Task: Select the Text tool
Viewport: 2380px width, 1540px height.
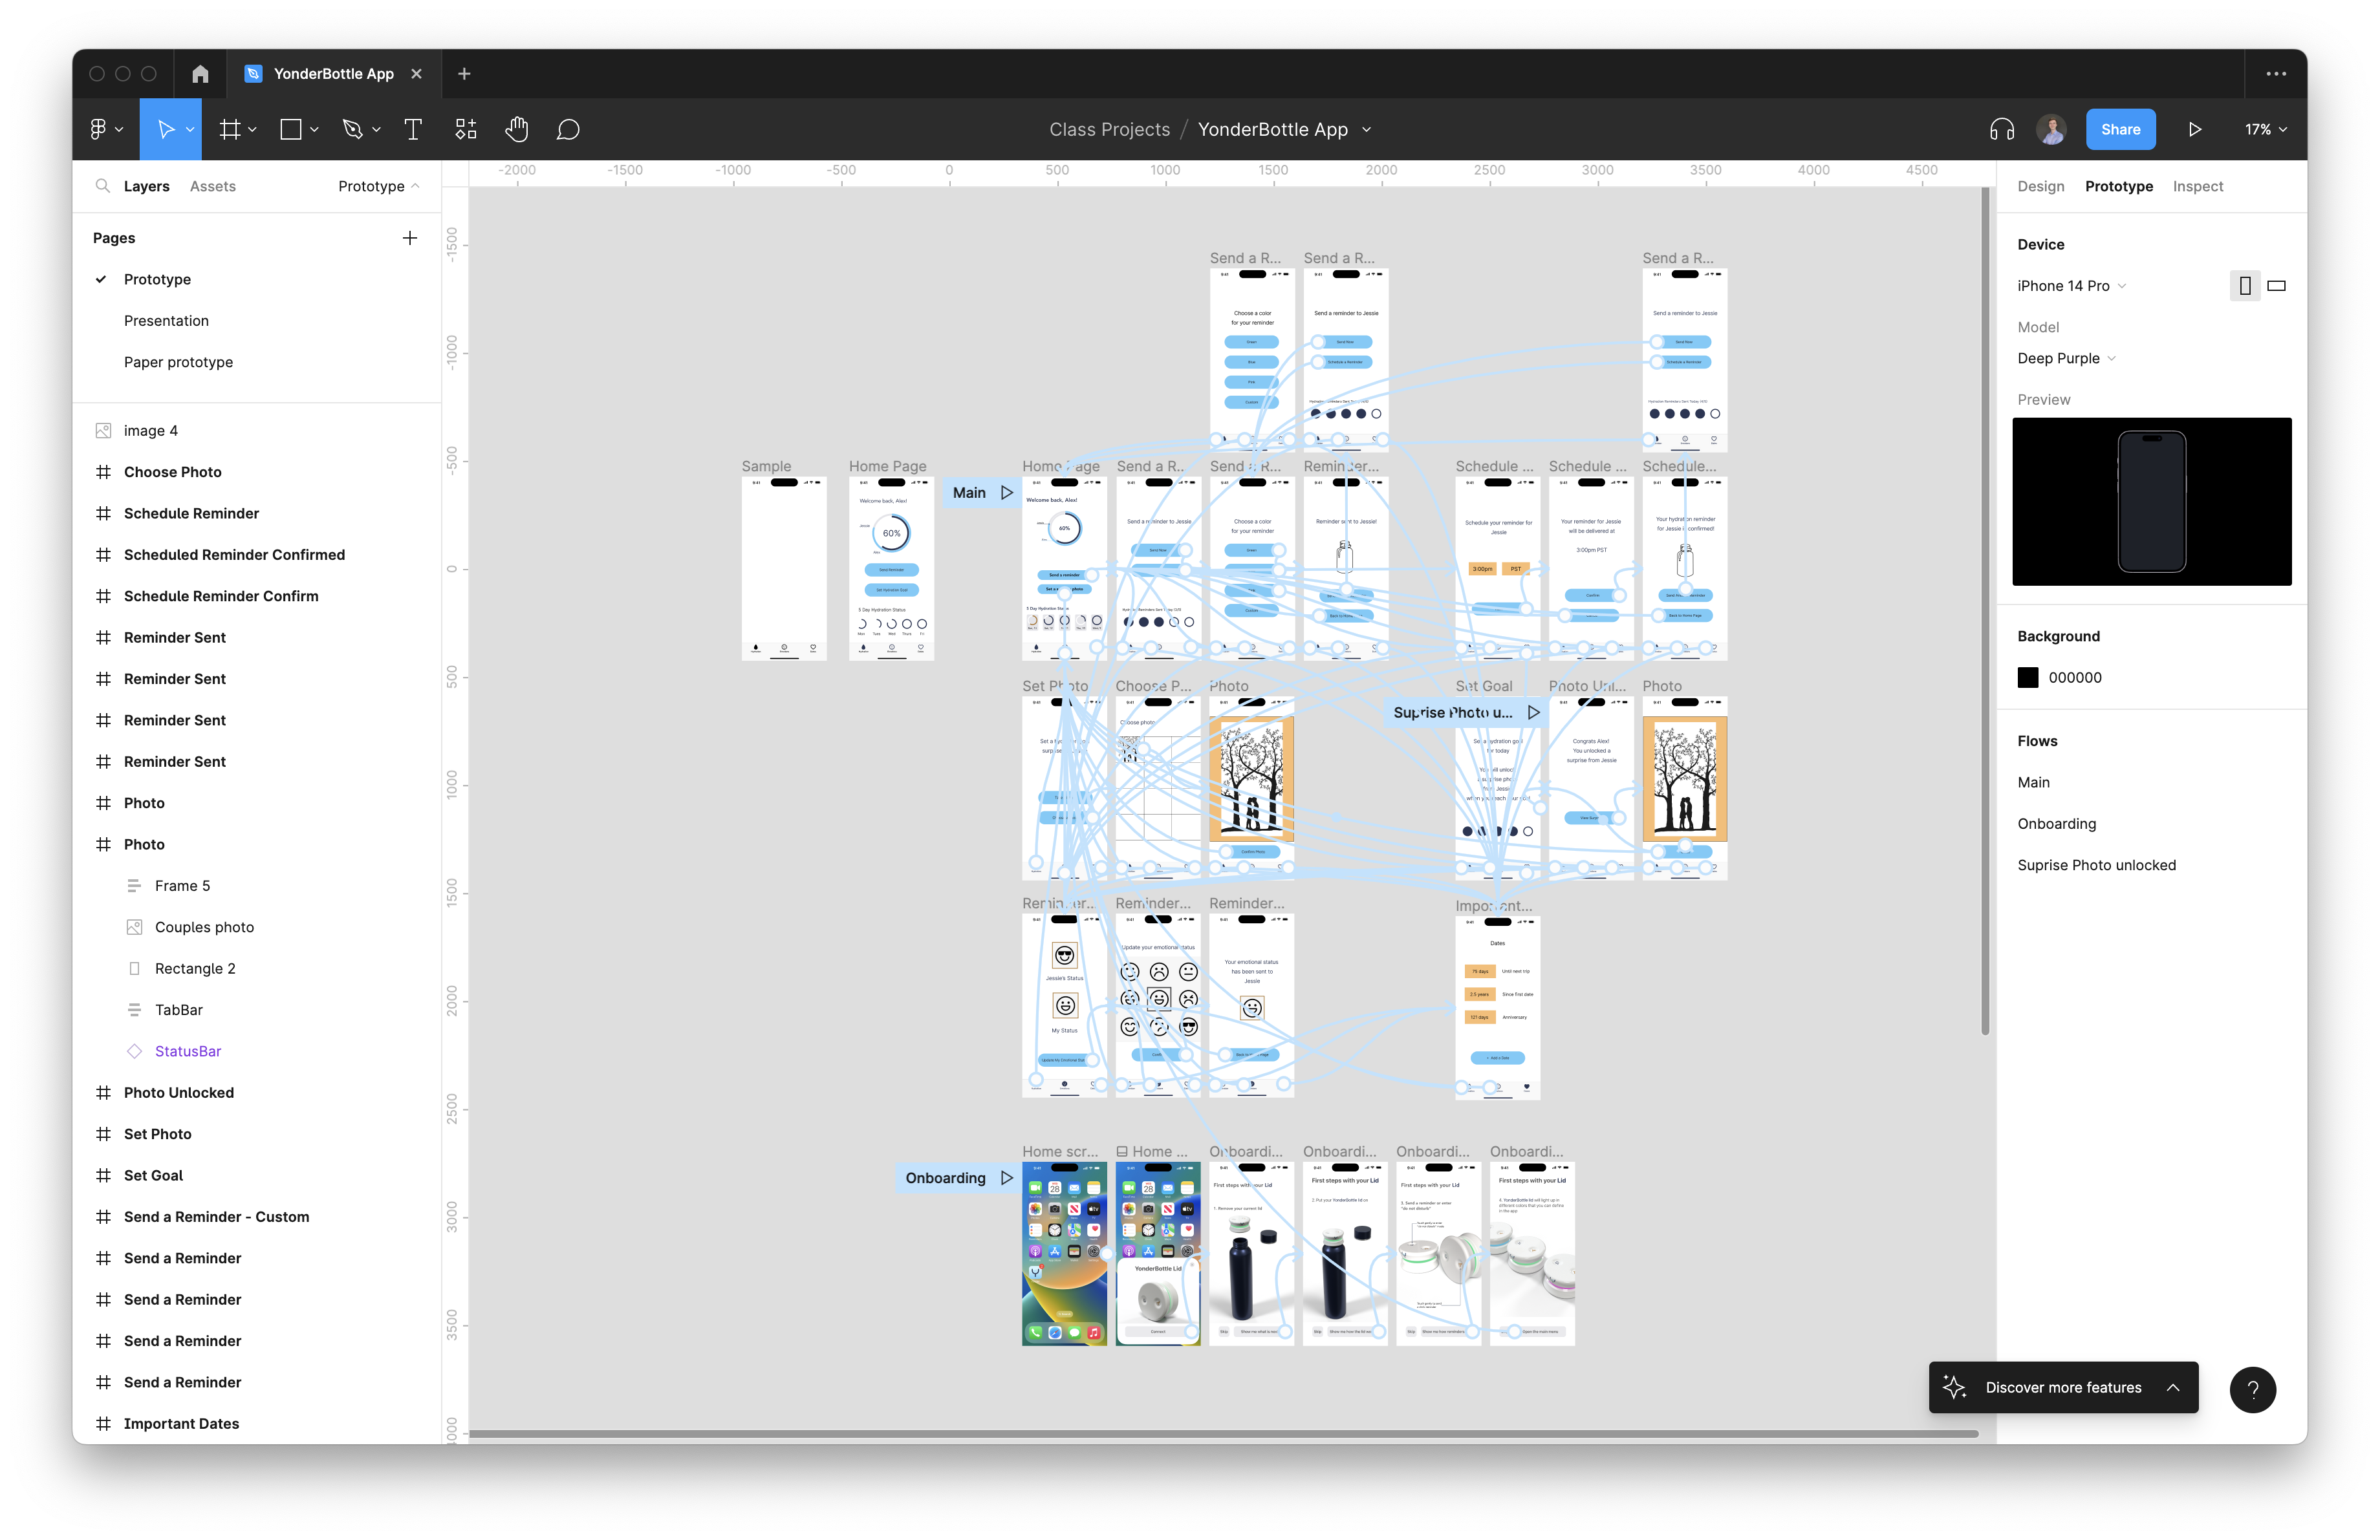Action: [412, 129]
